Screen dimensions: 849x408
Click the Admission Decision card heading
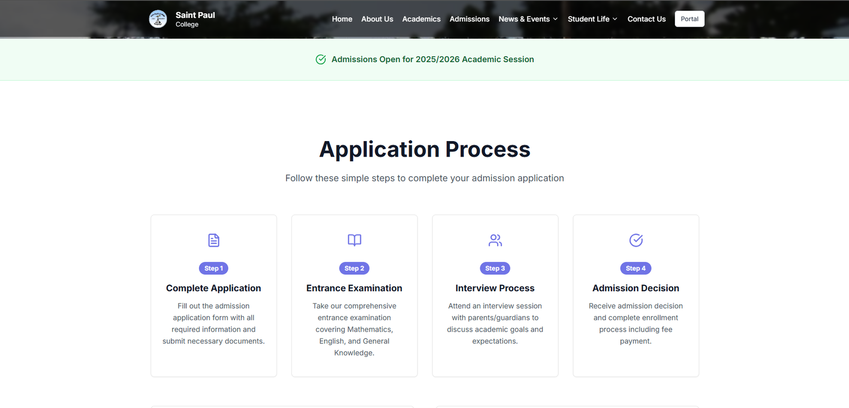[x=636, y=288]
